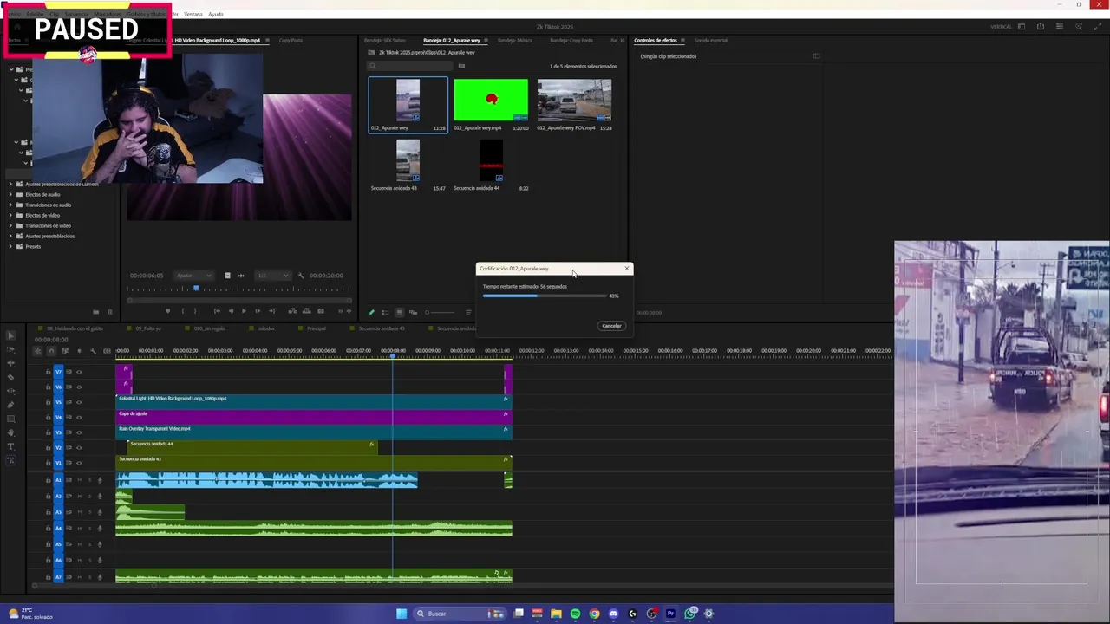
Task: Switch the bin to freeform view
Action: click(x=413, y=312)
